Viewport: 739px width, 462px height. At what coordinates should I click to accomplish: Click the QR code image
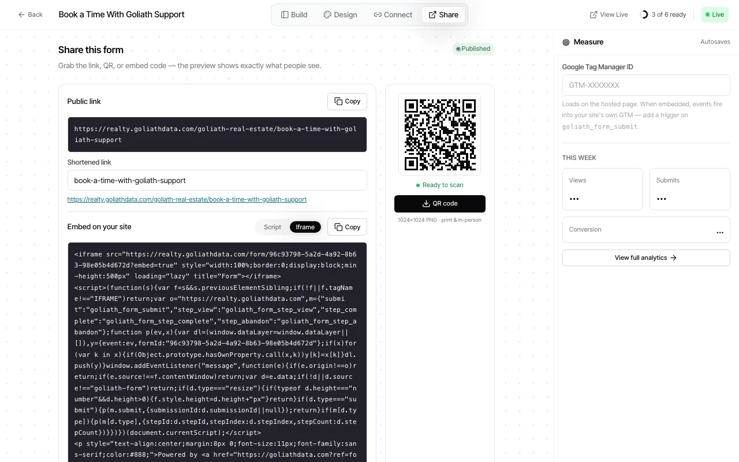click(x=439, y=135)
